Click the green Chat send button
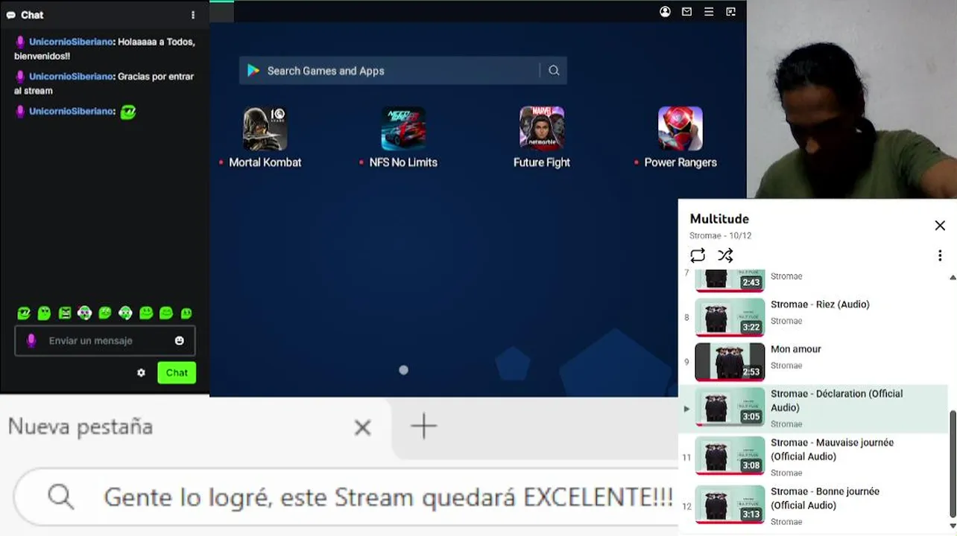 177,372
